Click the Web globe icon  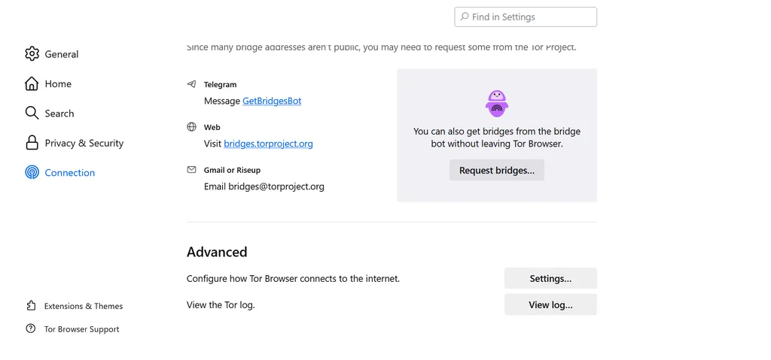click(191, 127)
